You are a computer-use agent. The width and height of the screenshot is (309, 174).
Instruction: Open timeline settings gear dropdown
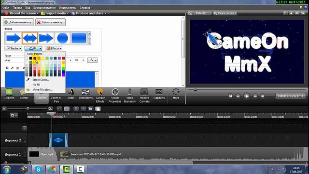[x=14, y=115]
